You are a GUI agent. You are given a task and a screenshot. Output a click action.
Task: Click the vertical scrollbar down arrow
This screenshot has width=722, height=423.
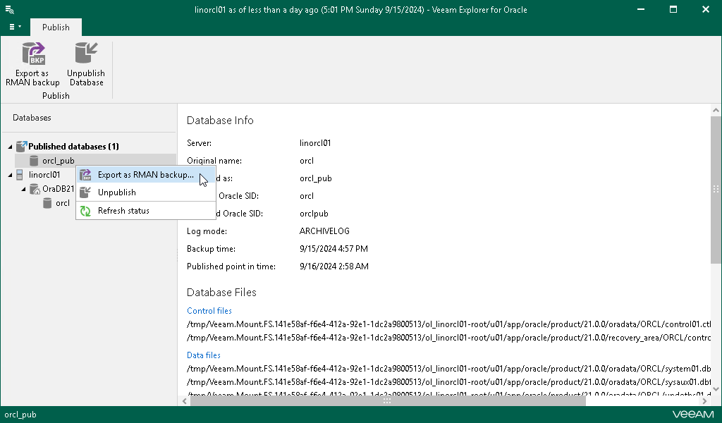[x=716, y=389]
